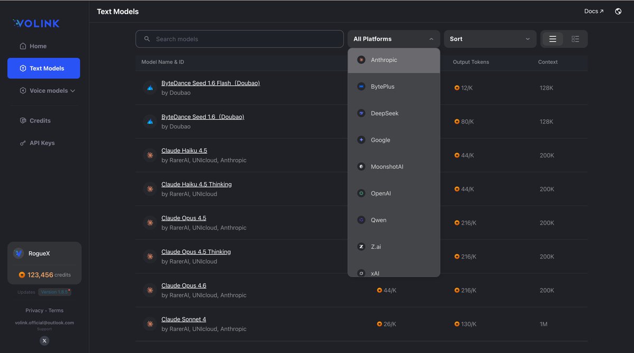This screenshot has height=353, width=634.
Task: Open Claude Opus 4.5 Thinking model
Action: pyautogui.click(x=196, y=252)
